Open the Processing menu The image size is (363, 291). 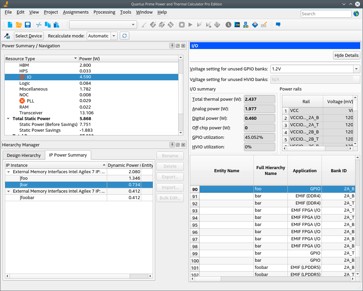coord(104,12)
